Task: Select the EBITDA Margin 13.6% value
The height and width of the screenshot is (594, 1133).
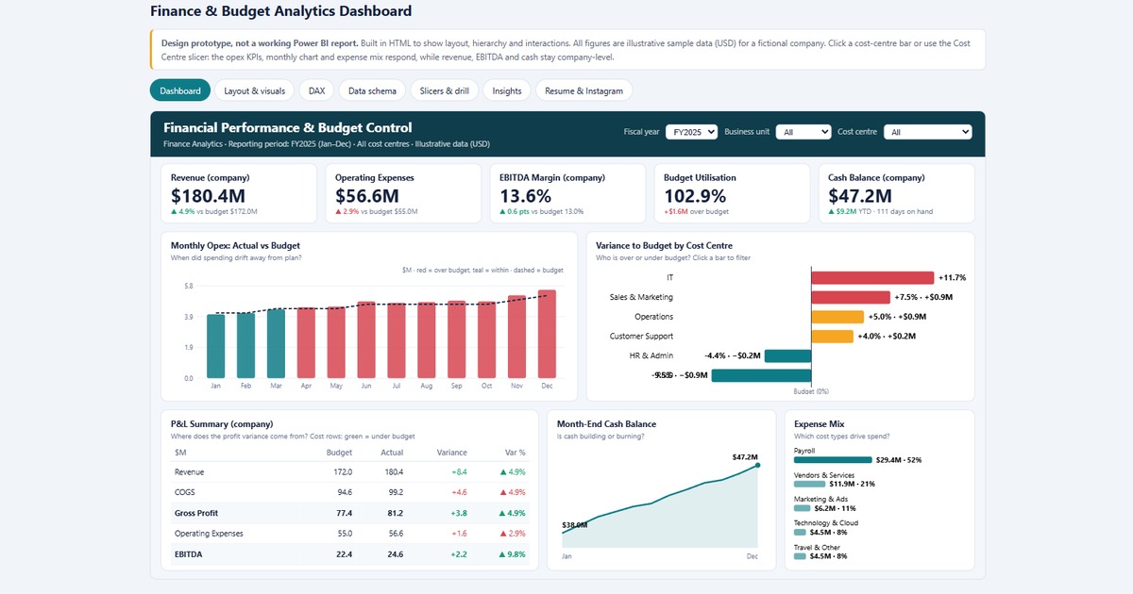Action: (x=525, y=195)
